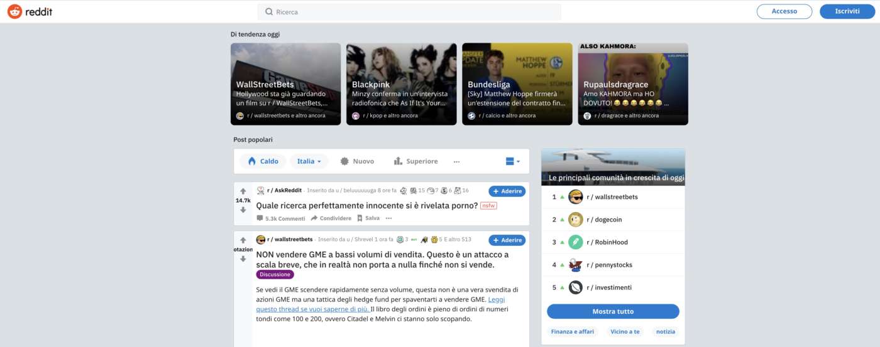Upvote the wallstreetbets GME post
The height and width of the screenshot is (347, 880).
(x=243, y=240)
